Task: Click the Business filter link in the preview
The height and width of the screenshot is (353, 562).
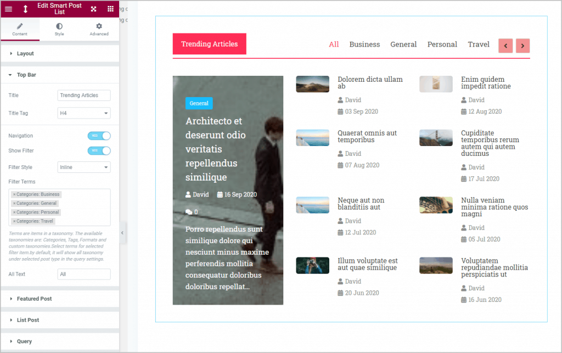Action: (x=364, y=44)
